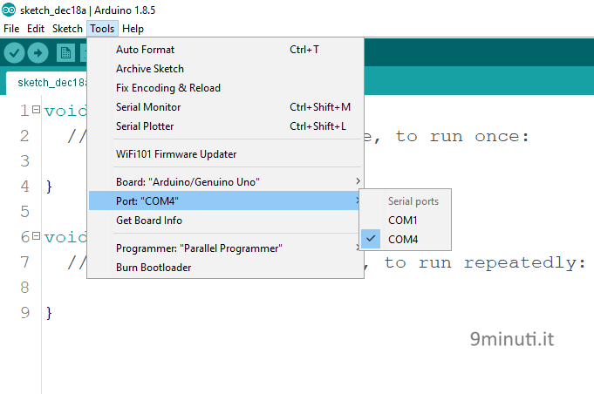Screen dimensions: 594x394
Task: Select Auto Format from Tools menu
Action: click(225, 50)
